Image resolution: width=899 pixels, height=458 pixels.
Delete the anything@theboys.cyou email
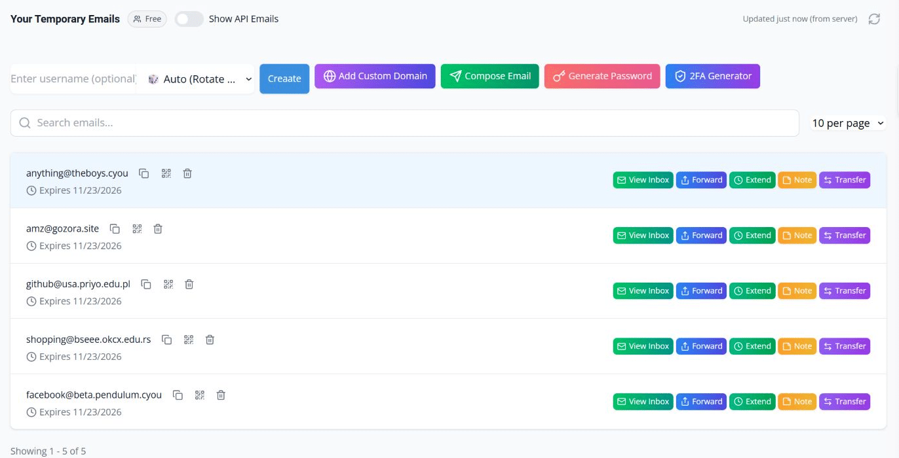tap(187, 173)
